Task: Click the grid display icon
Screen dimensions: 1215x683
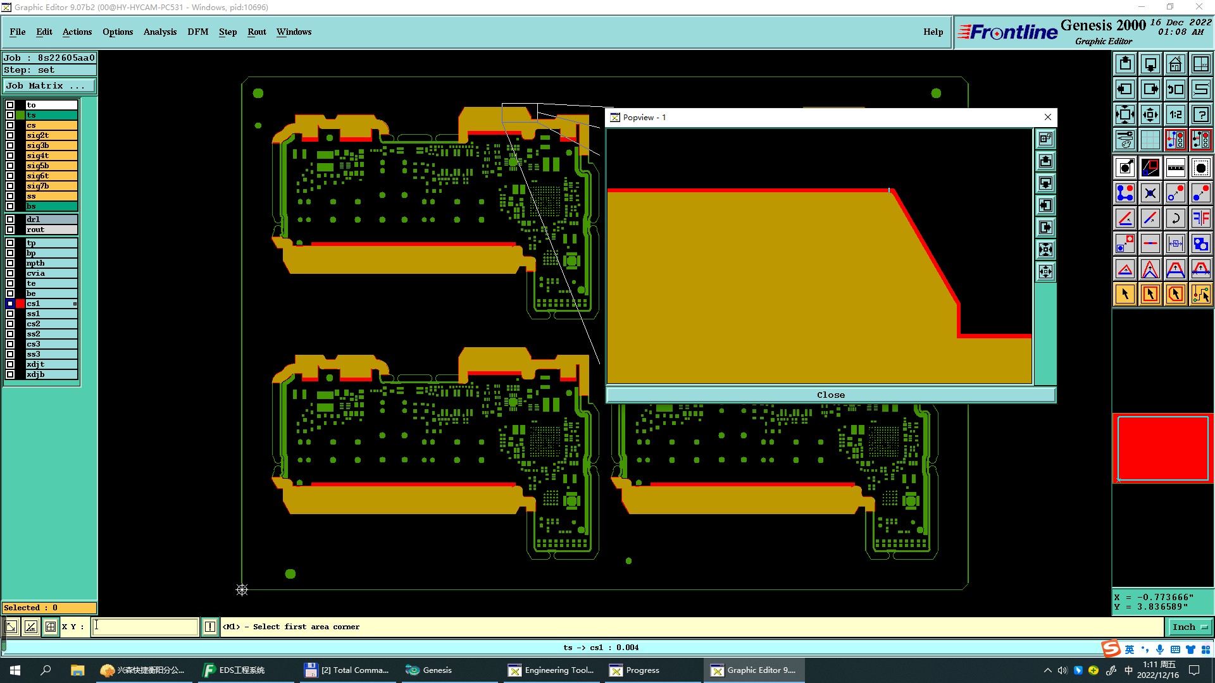Action: tap(1150, 140)
